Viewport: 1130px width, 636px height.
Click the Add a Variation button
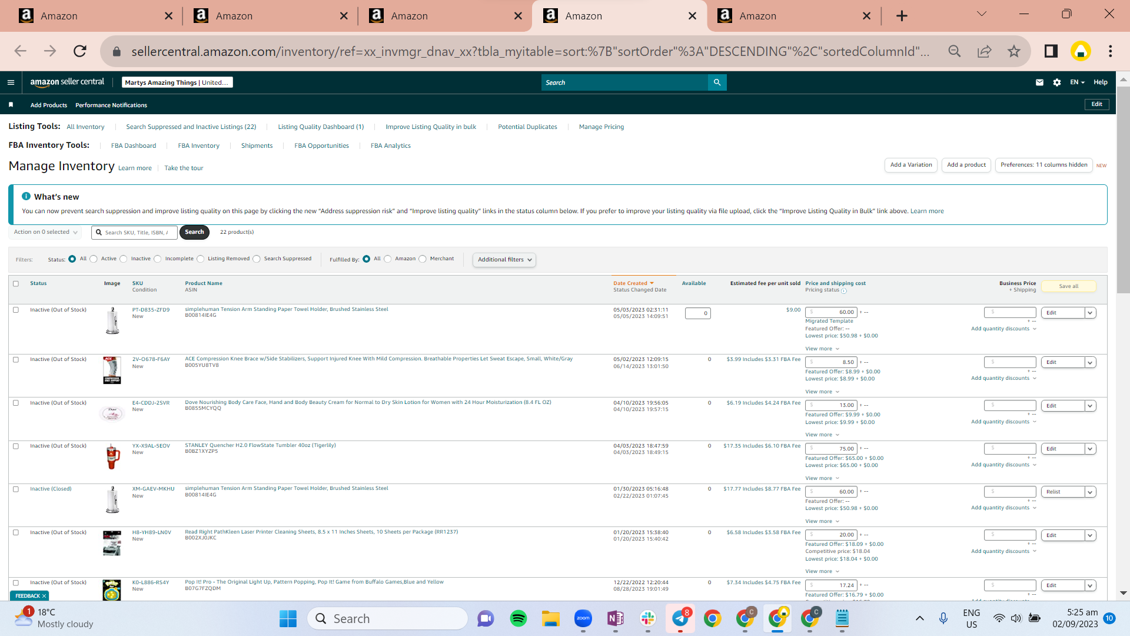(911, 165)
